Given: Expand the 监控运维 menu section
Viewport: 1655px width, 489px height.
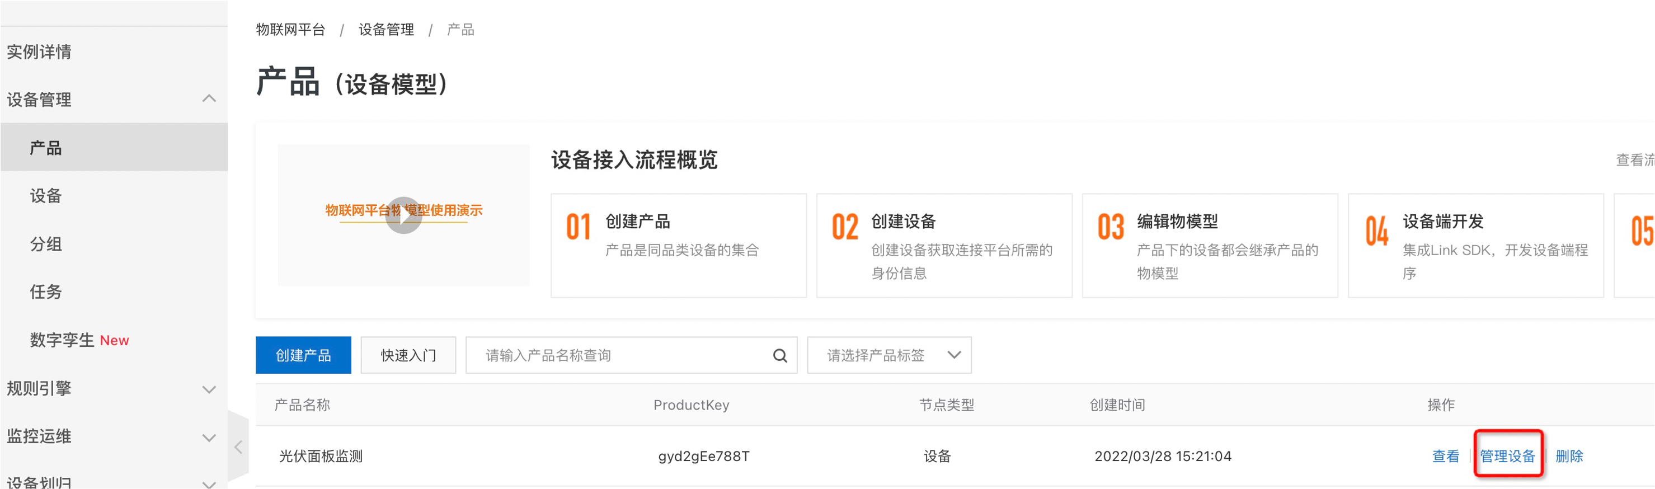Looking at the screenshot, I should point(209,437).
